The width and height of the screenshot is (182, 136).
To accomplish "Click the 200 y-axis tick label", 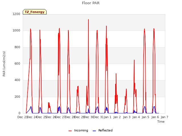I will (17, 97).
